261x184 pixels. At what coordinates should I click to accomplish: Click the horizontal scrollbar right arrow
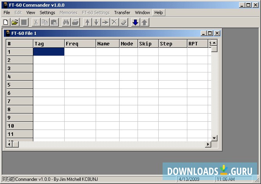[x=208, y=144]
